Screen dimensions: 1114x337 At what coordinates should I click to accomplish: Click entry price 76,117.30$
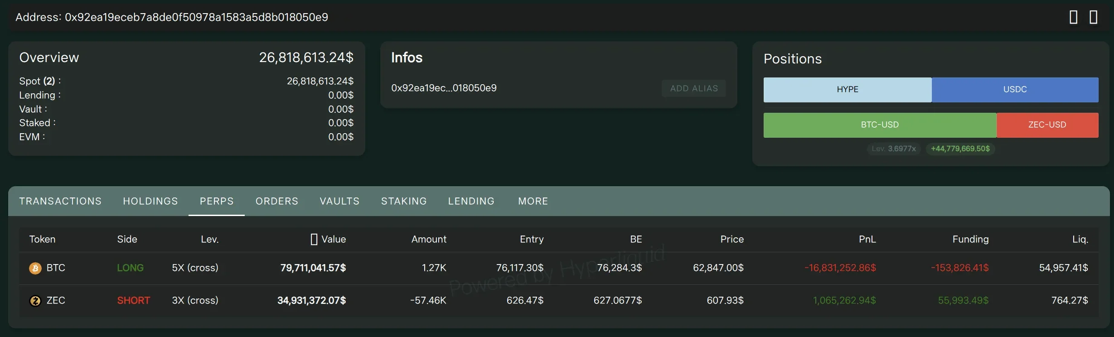[520, 268]
